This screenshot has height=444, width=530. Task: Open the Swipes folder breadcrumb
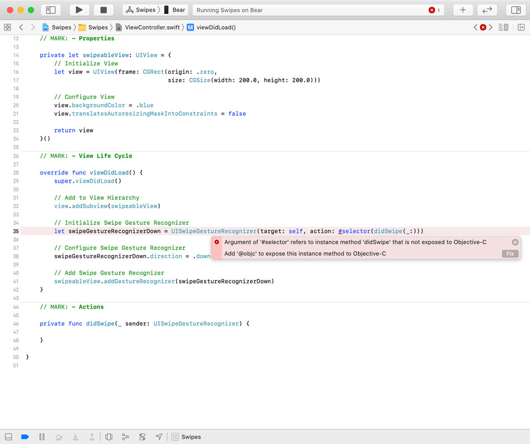[x=93, y=27]
